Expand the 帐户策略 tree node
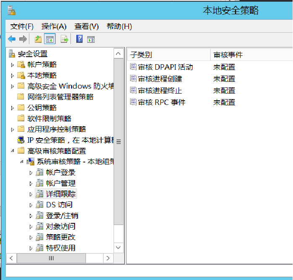Screen dimensions: 293x280 click(12, 65)
